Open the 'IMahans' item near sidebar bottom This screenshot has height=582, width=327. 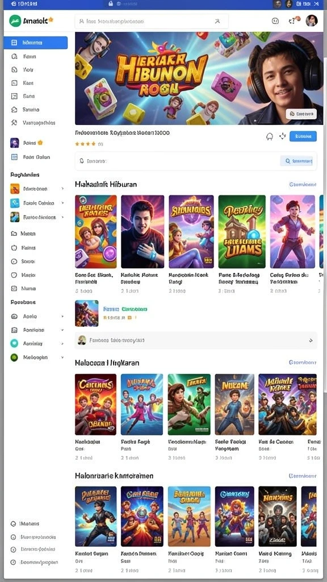[29, 523]
